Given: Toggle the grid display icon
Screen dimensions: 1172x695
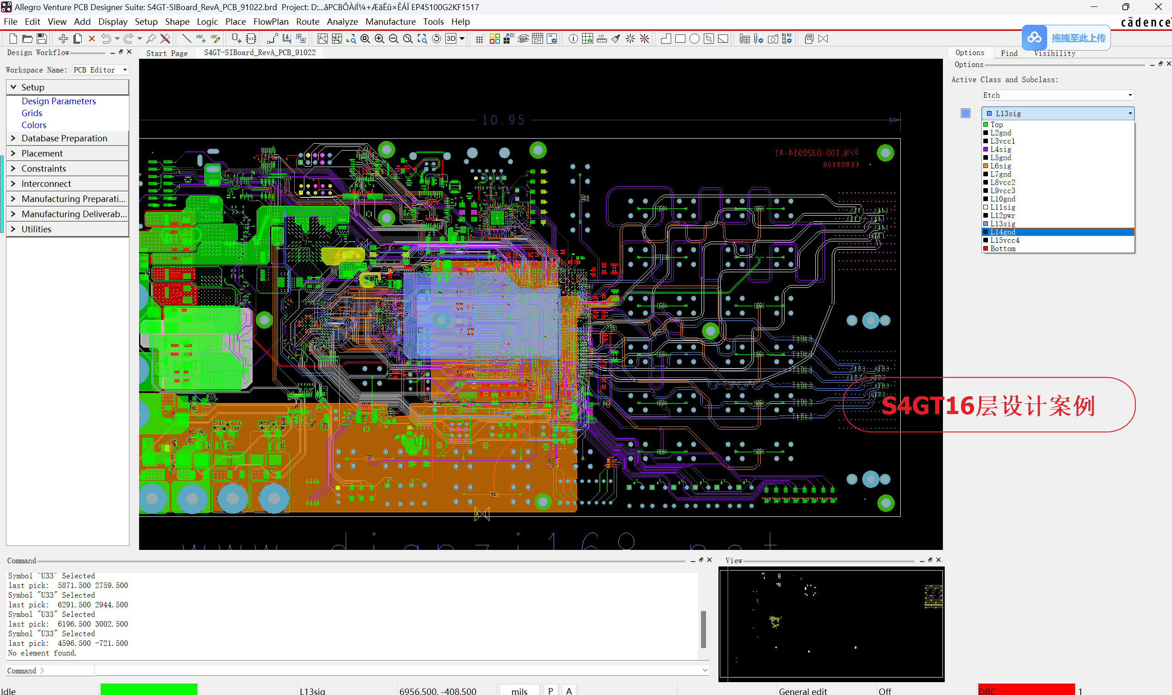Looking at the screenshot, I should coord(479,39).
